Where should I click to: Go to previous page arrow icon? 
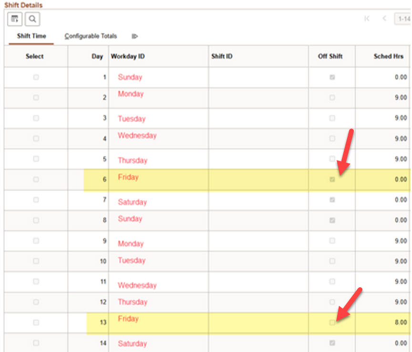click(384, 19)
